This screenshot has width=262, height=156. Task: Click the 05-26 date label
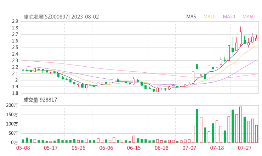tap(79, 148)
